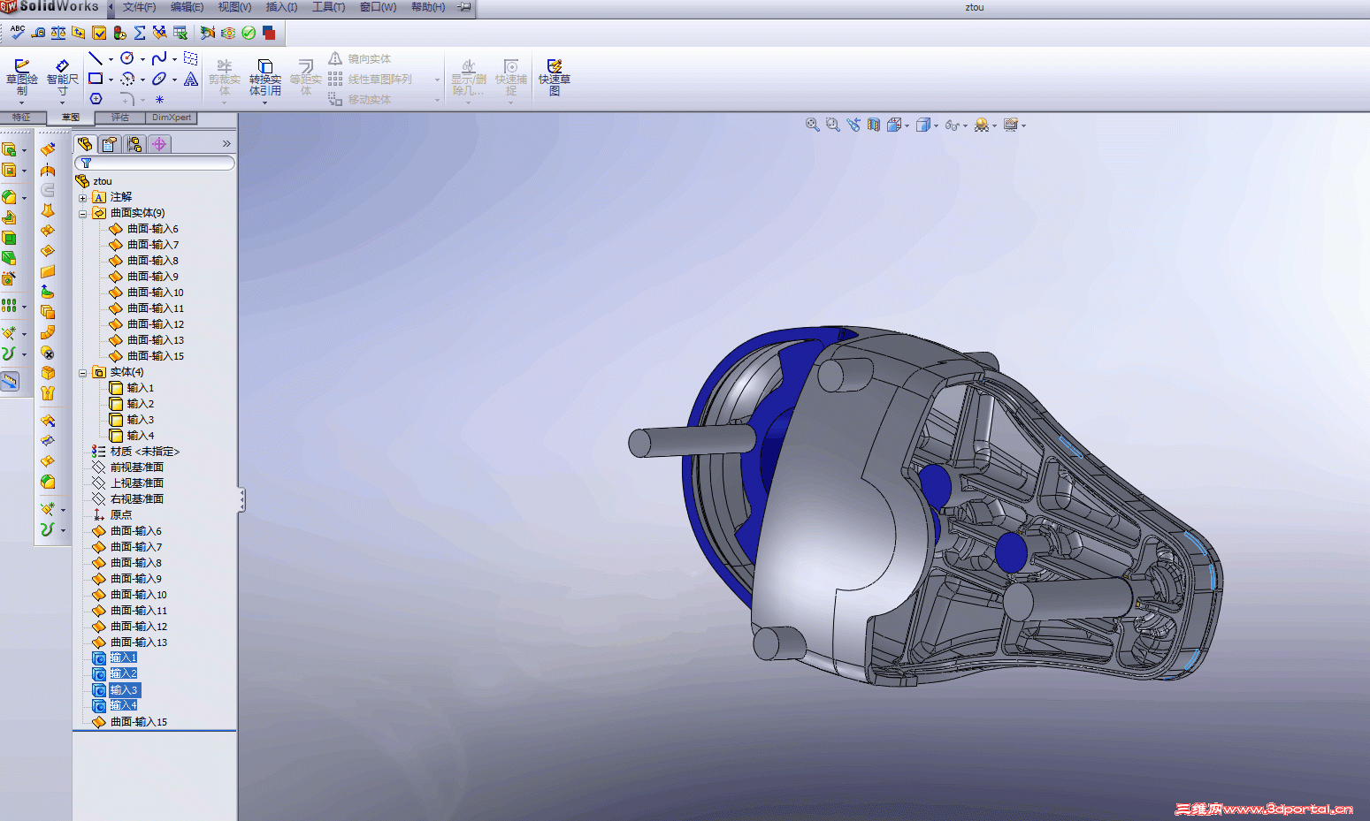Click the ruler measure icon in left toolbar

point(10,381)
